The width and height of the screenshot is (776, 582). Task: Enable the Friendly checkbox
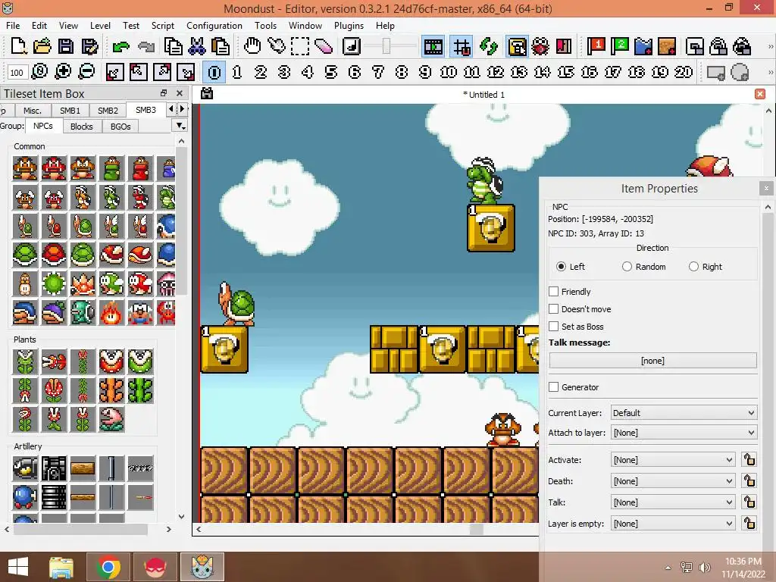554,292
